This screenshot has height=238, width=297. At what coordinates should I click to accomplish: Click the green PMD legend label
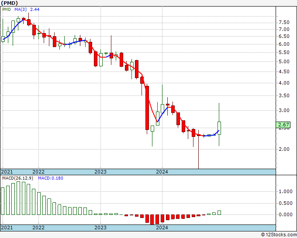click(x=7, y=10)
